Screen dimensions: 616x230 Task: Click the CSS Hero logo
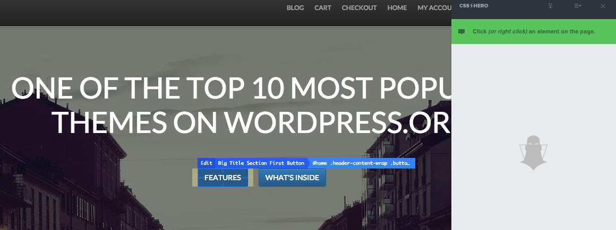473,6
